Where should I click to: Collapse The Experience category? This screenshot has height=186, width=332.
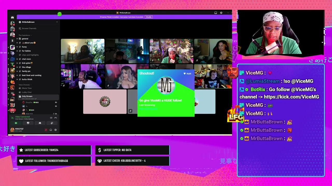pos(25,35)
